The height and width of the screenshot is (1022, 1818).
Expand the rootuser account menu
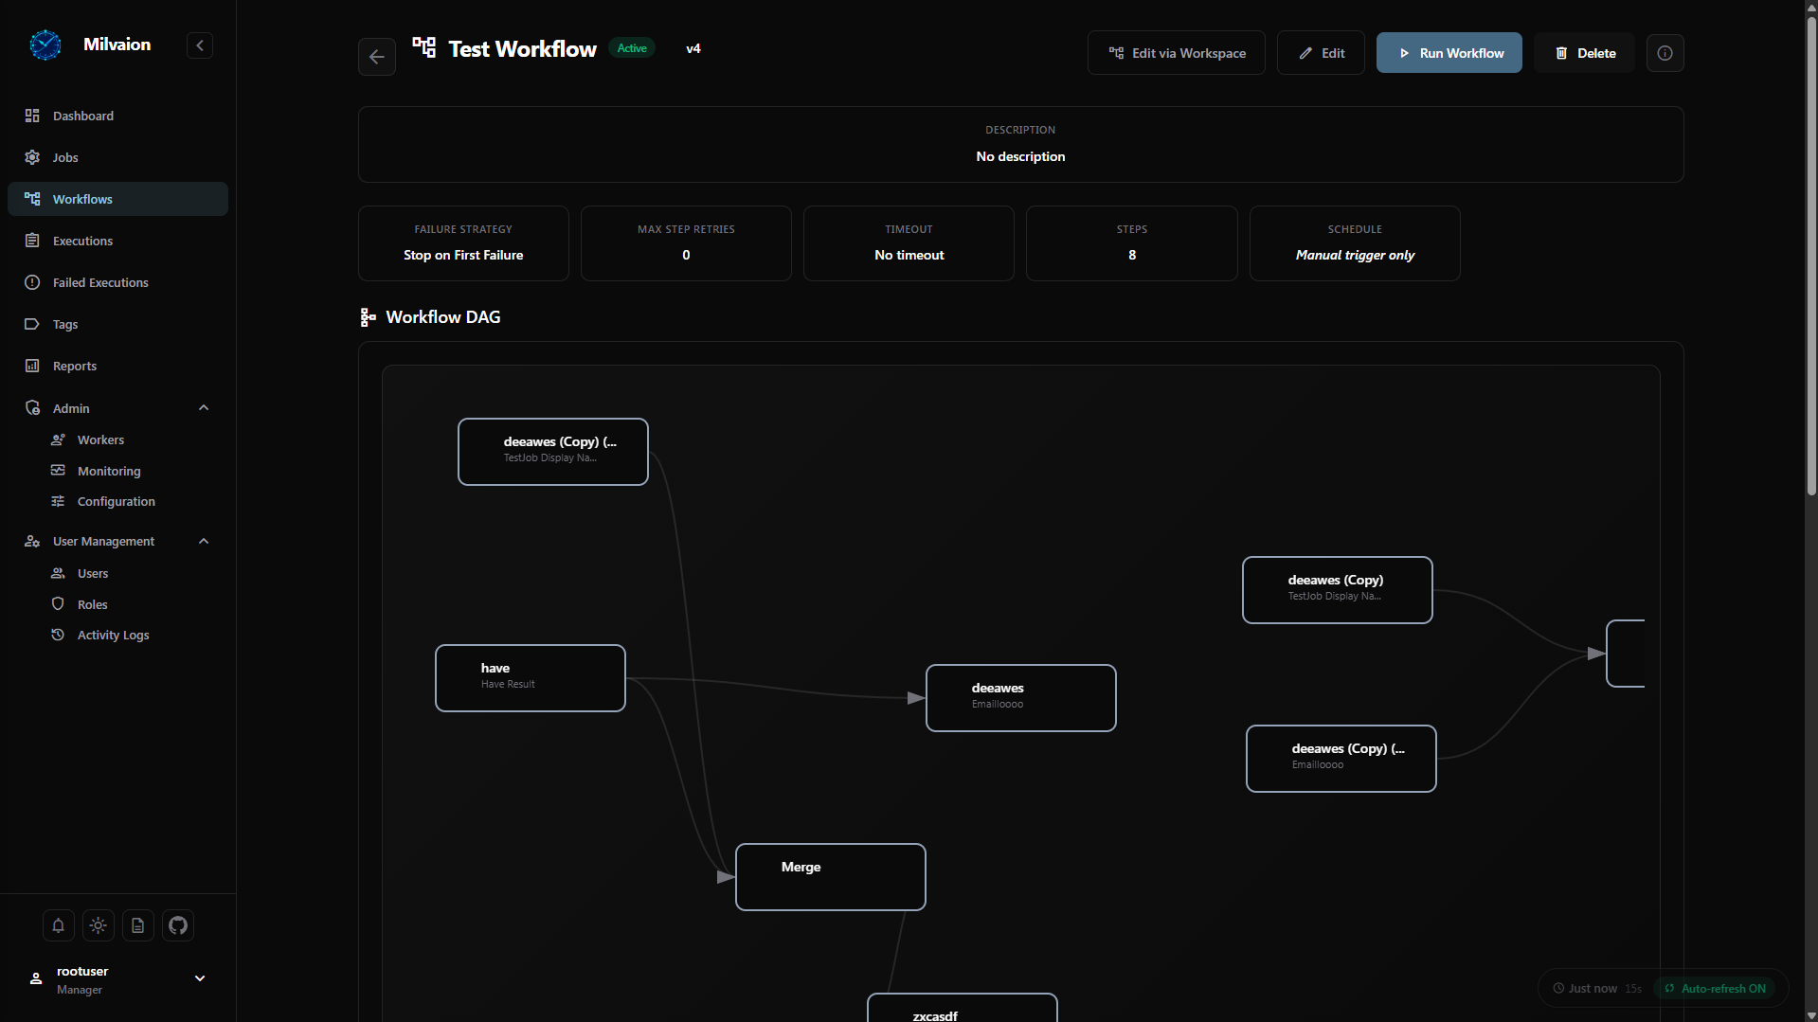pos(200,978)
